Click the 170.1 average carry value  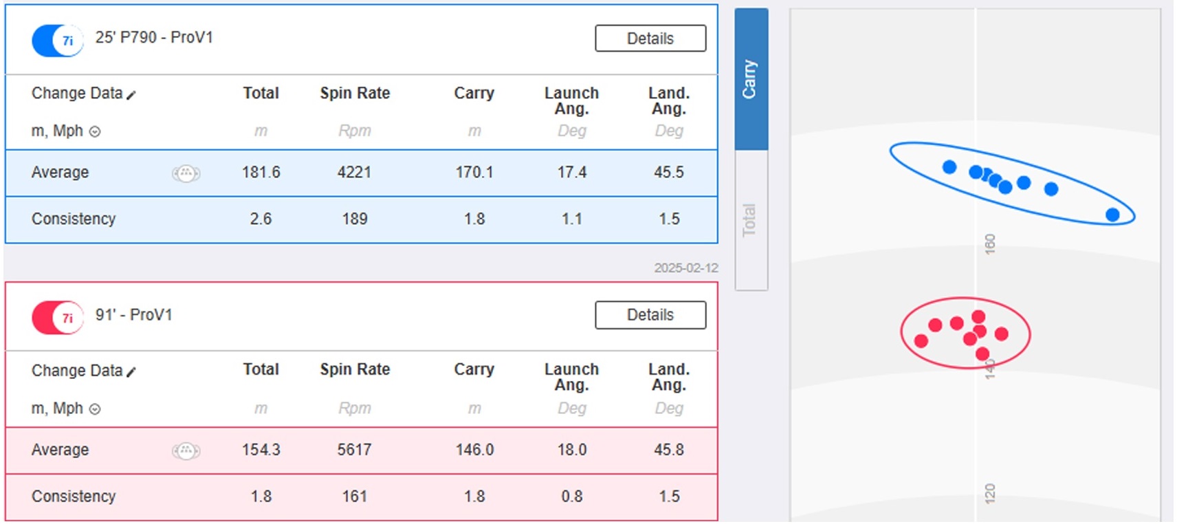pos(474,172)
